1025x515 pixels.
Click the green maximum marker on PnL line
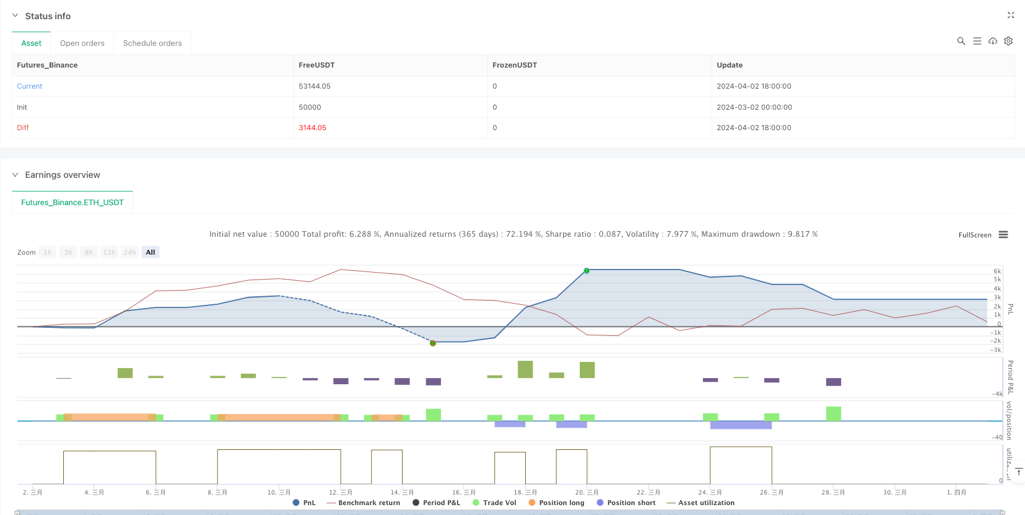click(x=587, y=271)
